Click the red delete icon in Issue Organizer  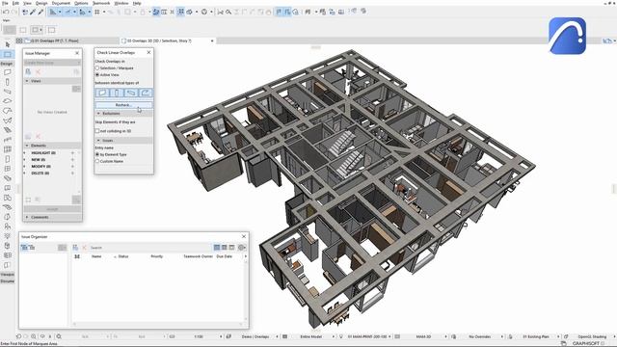click(84, 248)
